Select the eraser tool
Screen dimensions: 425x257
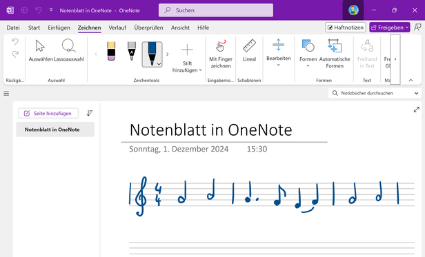coord(111,51)
